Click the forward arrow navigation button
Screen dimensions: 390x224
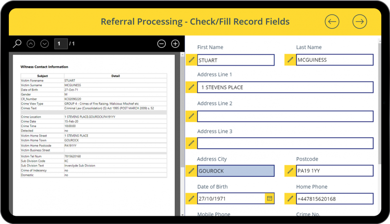(x=360, y=21)
